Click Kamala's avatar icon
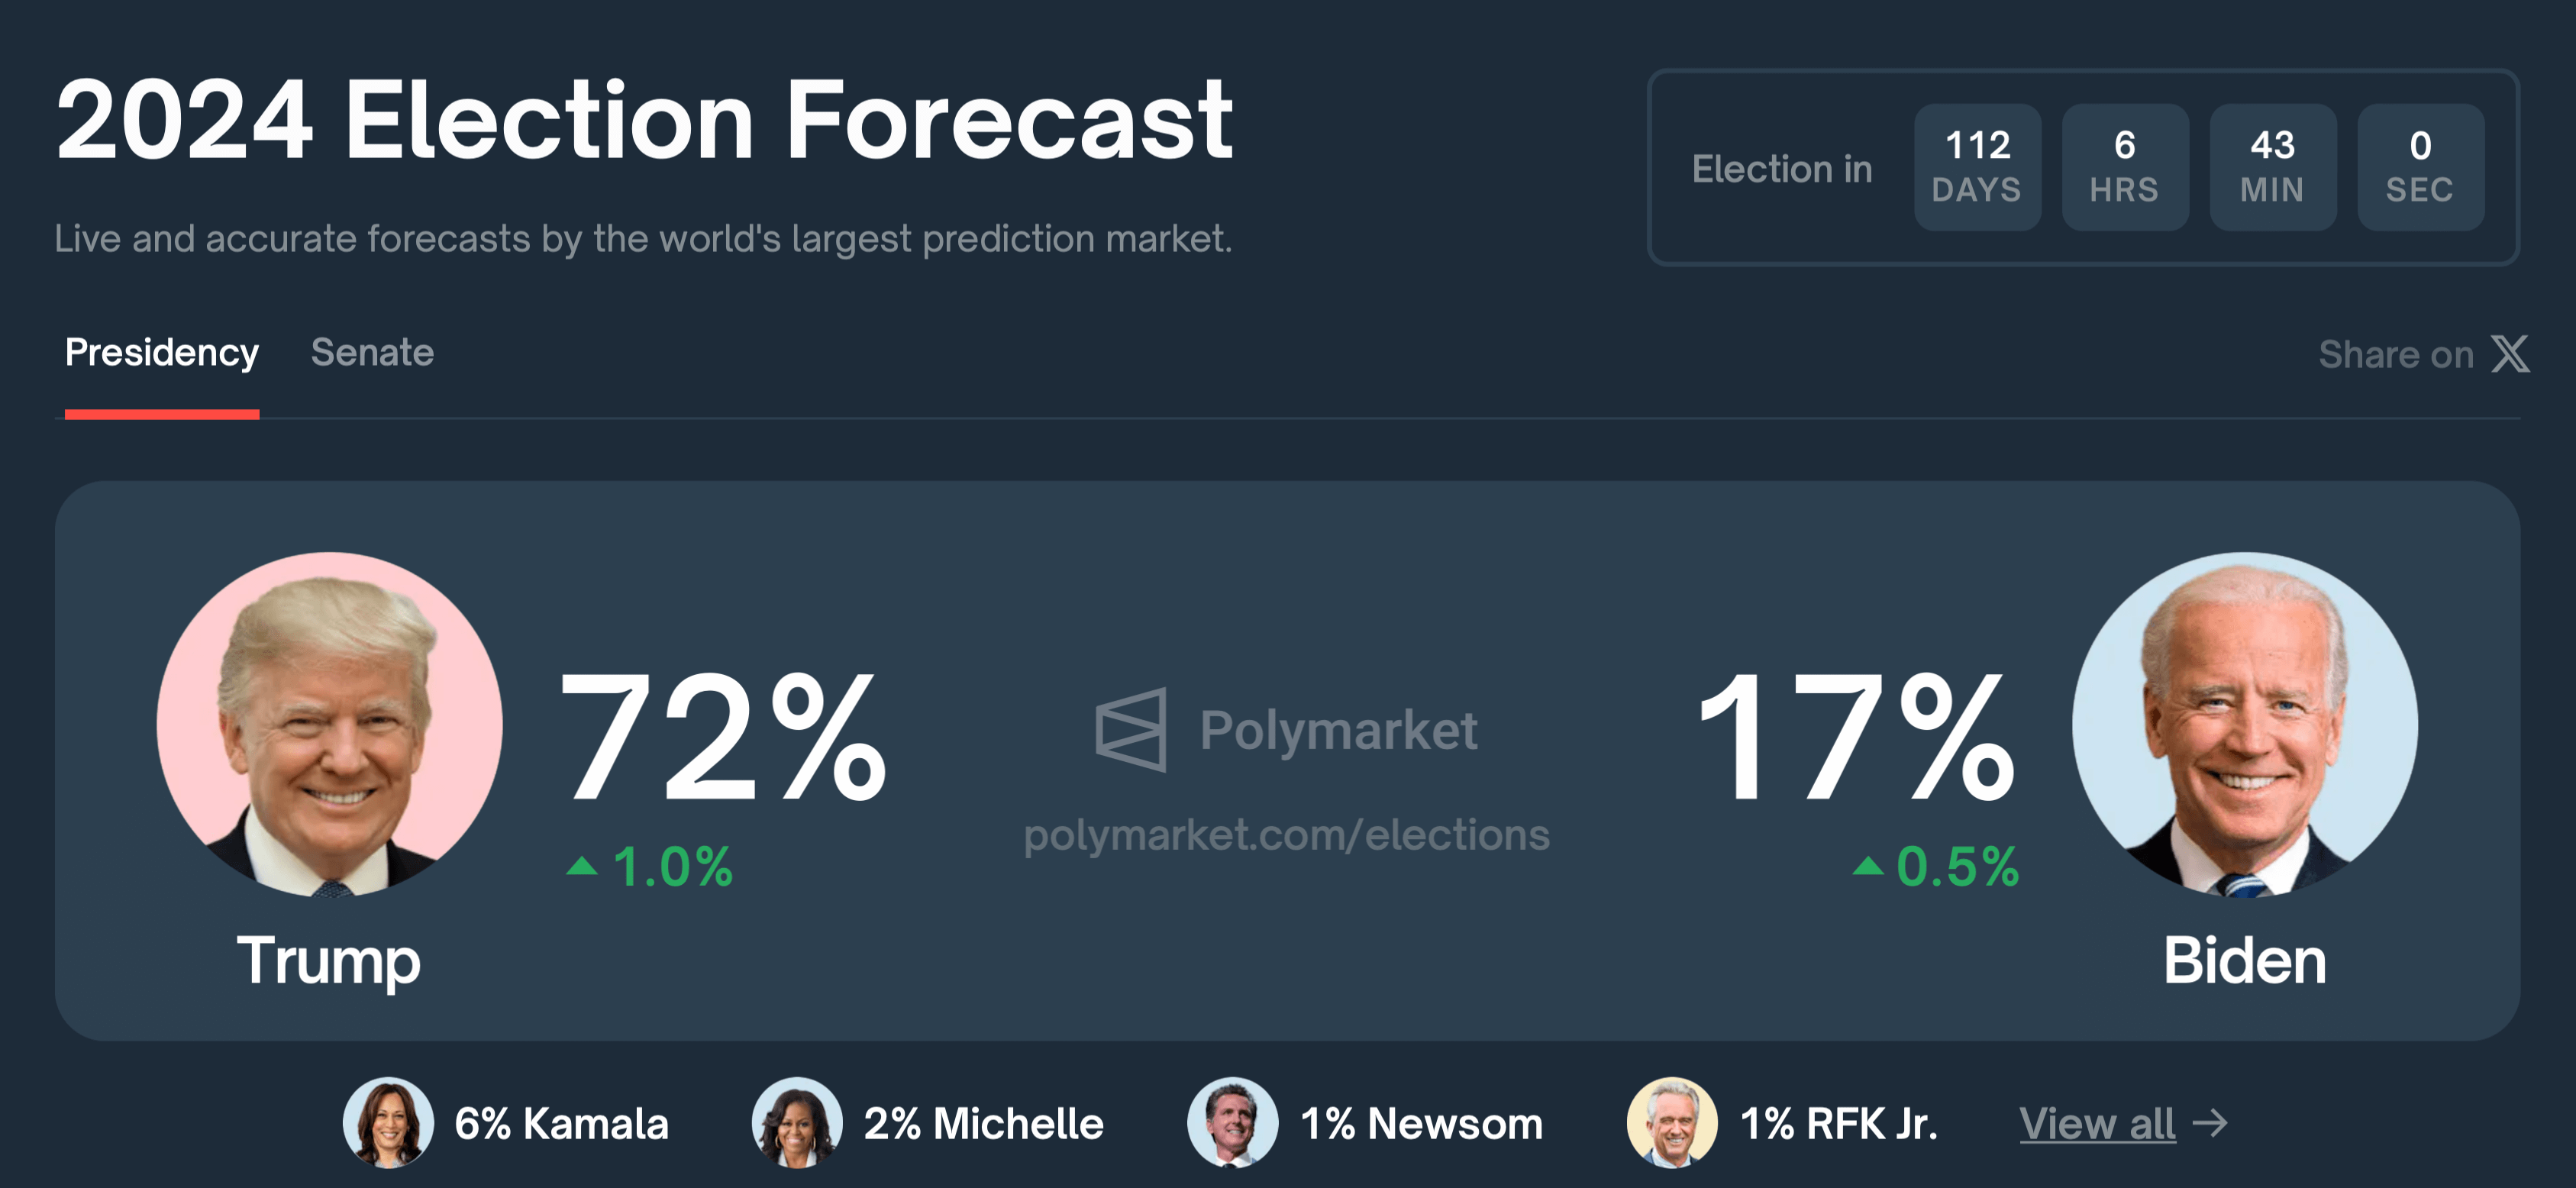The image size is (2576, 1188). coord(389,1123)
